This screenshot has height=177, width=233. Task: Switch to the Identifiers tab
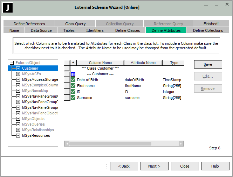pos(95,30)
